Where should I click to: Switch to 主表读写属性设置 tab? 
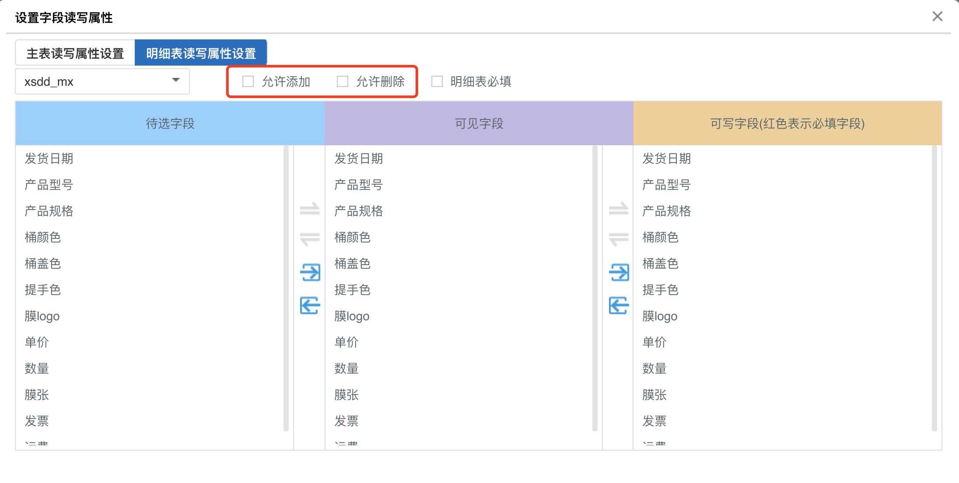tap(75, 53)
